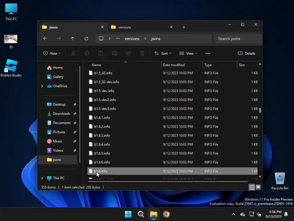Image resolution: width=294 pixels, height=221 pixels.
Task: Open Desktop in quick access
Action: click(x=57, y=104)
